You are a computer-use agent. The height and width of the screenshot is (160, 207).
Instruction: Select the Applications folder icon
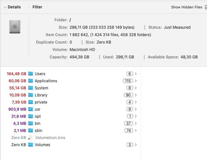coord(31,81)
